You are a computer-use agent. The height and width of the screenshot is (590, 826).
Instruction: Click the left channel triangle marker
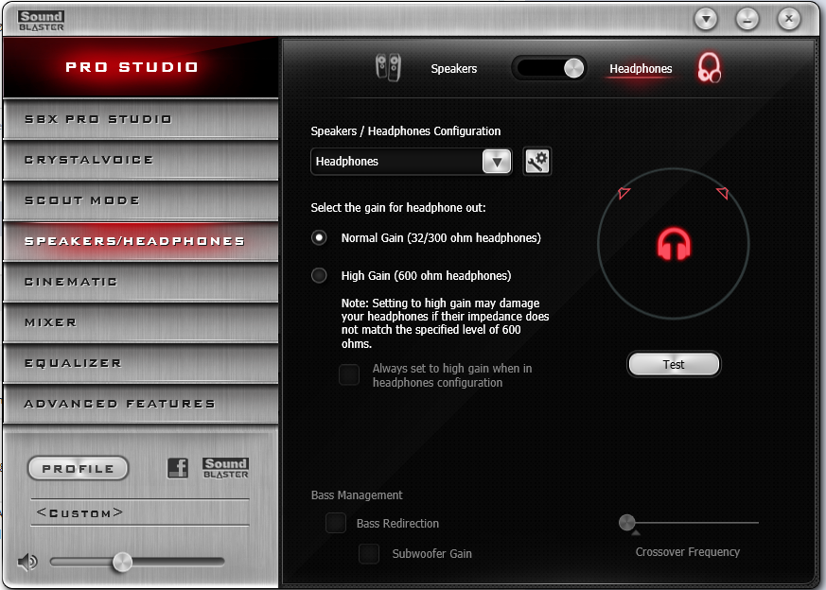(624, 193)
